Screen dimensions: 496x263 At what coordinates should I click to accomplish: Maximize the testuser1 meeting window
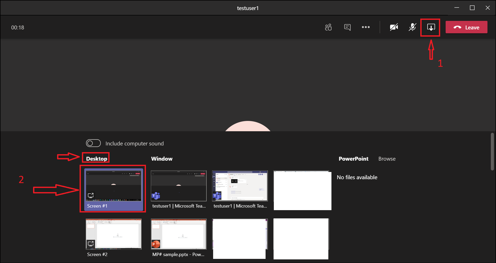(x=472, y=8)
